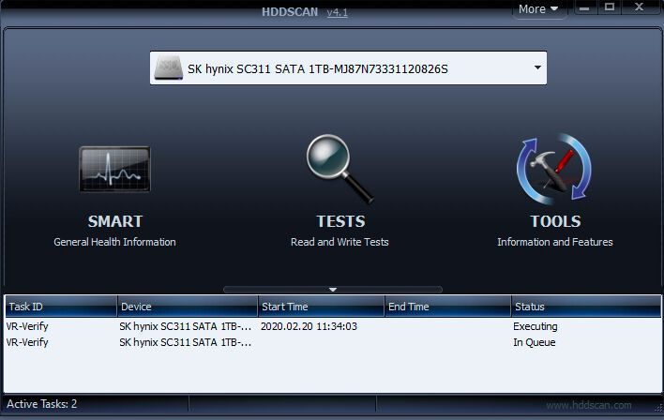Sort by Device column header

(188, 307)
